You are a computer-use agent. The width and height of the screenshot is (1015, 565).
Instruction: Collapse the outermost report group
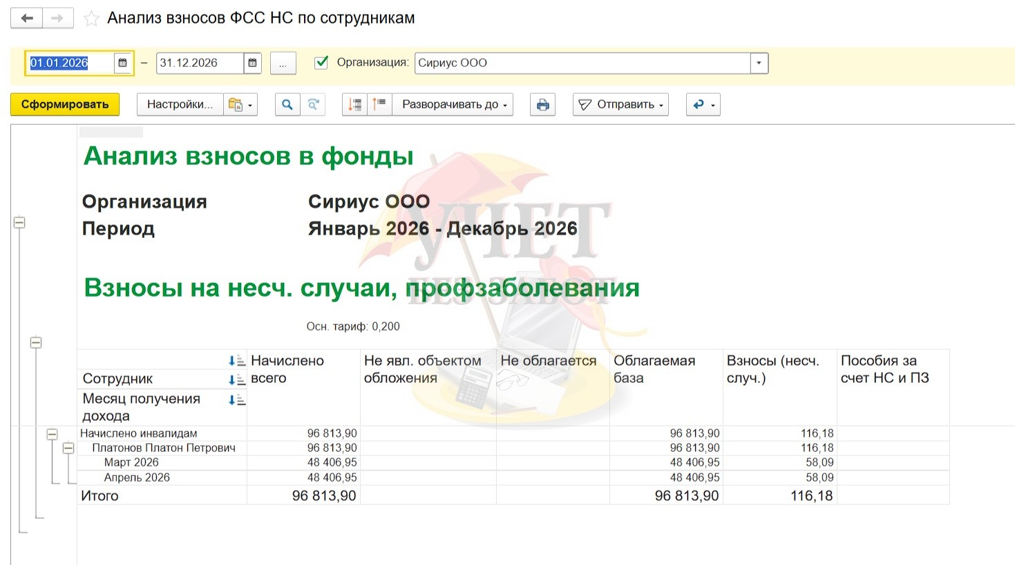(x=19, y=222)
